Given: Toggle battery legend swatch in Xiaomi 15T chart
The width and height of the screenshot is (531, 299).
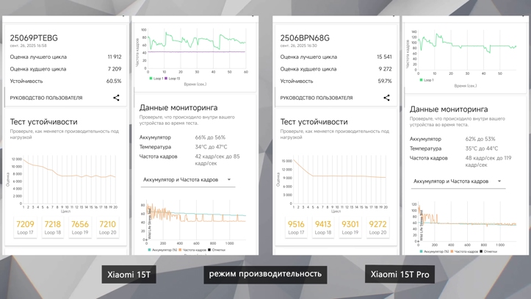Looking at the screenshot, I should 149,250.
